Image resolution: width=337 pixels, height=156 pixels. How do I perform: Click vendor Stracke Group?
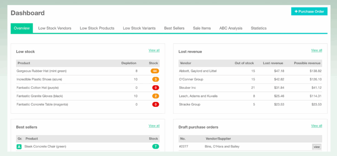tap(190, 105)
